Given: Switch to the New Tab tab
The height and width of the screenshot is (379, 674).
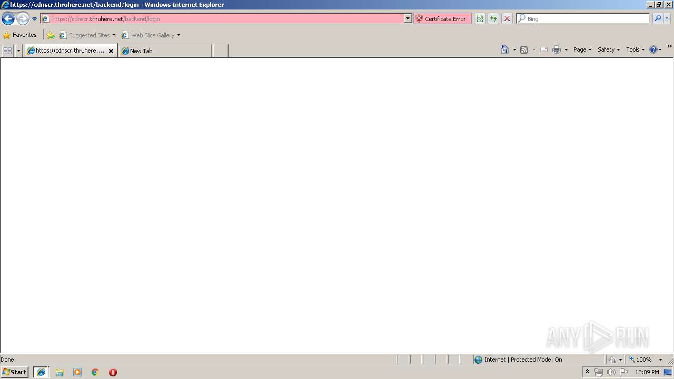Looking at the screenshot, I should click(165, 51).
